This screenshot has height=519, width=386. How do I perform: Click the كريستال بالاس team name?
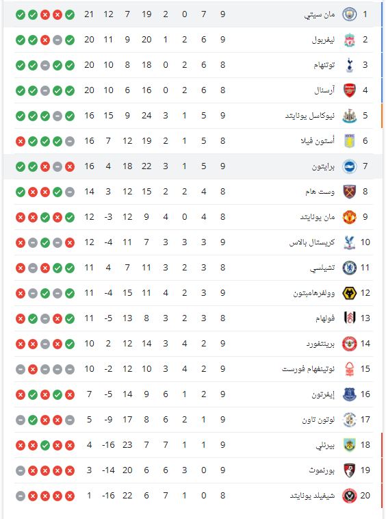(312, 242)
